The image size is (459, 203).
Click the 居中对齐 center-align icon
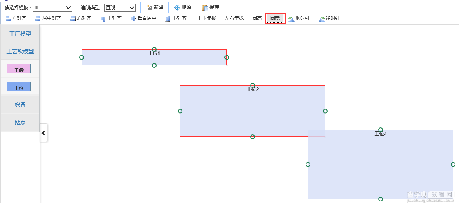pyautogui.click(x=38, y=19)
